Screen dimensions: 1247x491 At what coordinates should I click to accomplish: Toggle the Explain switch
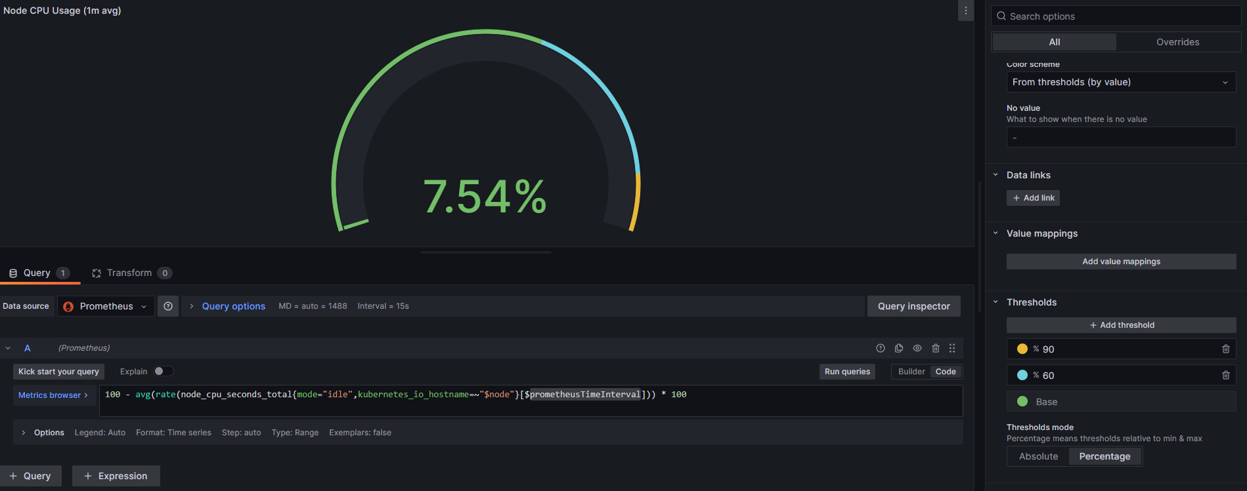click(163, 371)
